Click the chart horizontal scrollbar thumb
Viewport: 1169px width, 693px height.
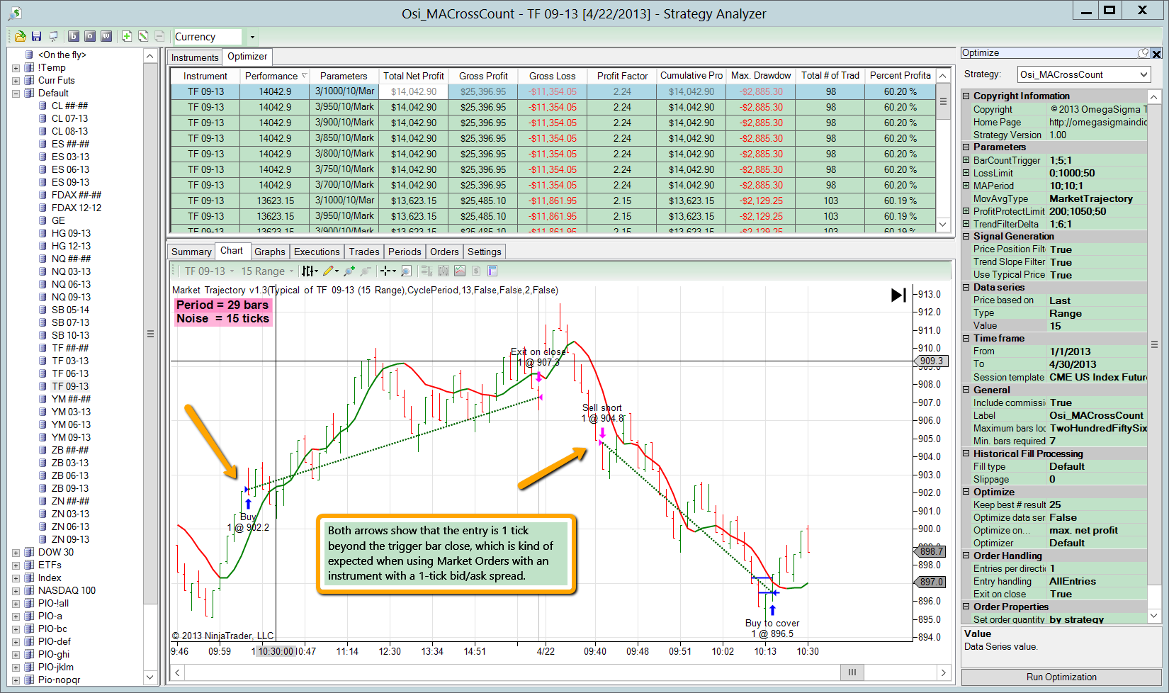[x=852, y=672]
